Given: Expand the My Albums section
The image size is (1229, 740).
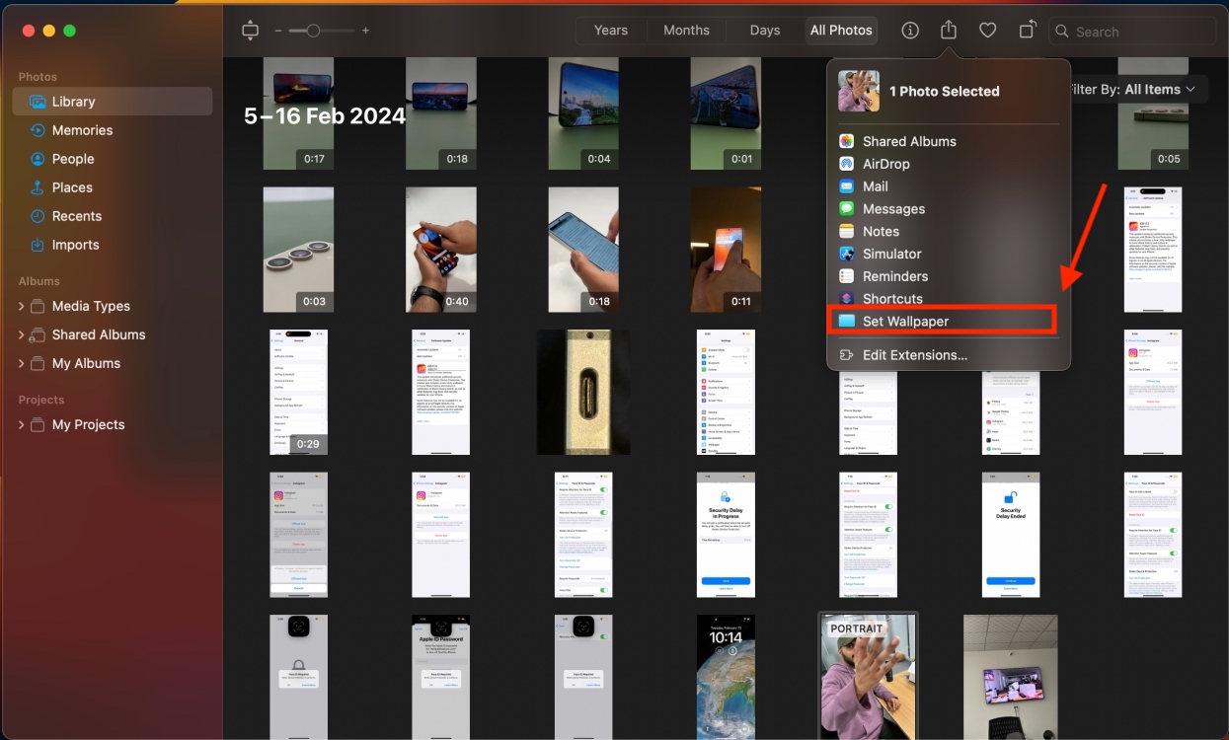Looking at the screenshot, I should click(x=21, y=363).
